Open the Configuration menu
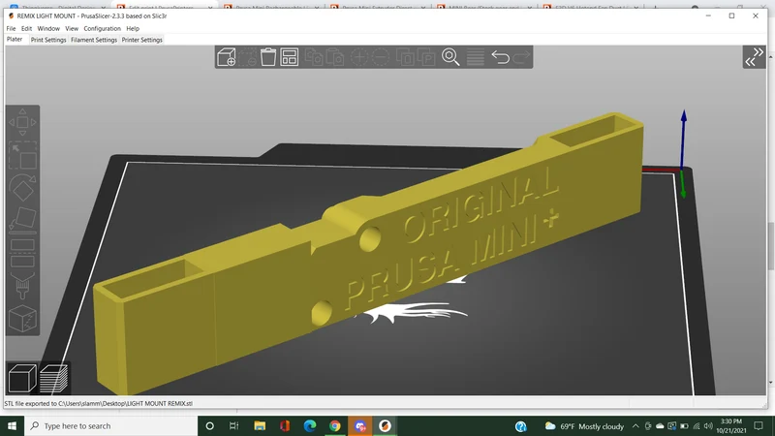This screenshot has height=436, width=775. coord(102,29)
